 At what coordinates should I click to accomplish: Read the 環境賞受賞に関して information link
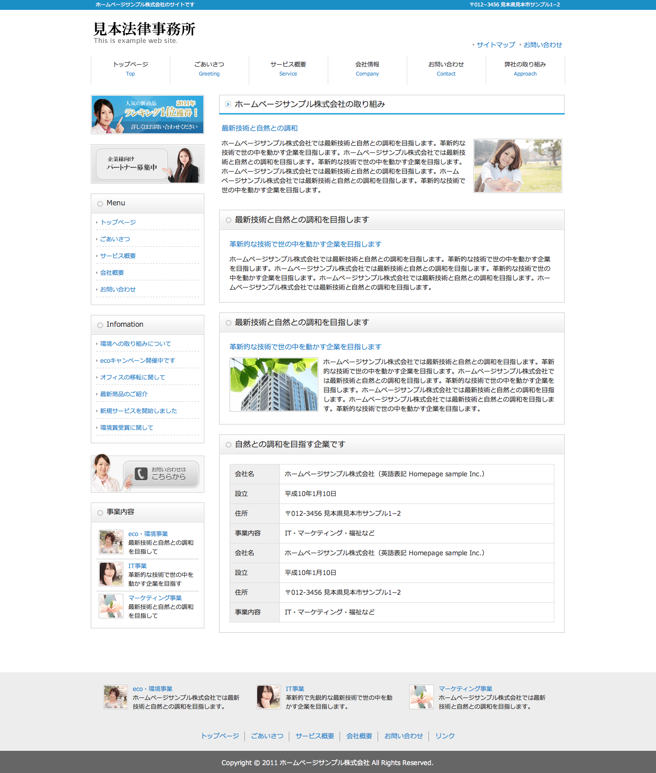click(x=126, y=427)
